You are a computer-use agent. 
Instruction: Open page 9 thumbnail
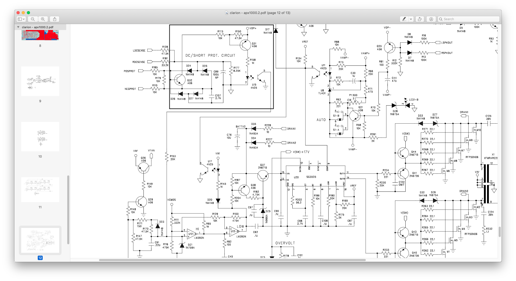click(40, 81)
